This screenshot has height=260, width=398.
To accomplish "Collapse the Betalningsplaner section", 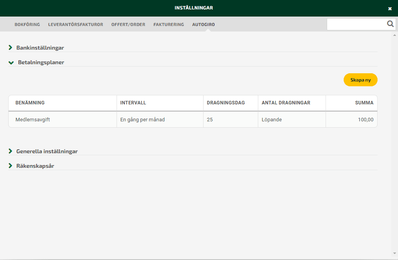I will (36, 62).
